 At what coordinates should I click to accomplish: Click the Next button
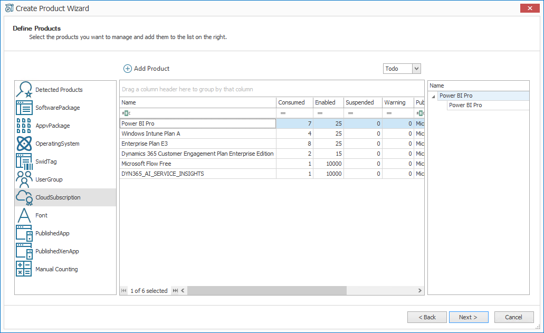pyautogui.click(x=469, y=317)
